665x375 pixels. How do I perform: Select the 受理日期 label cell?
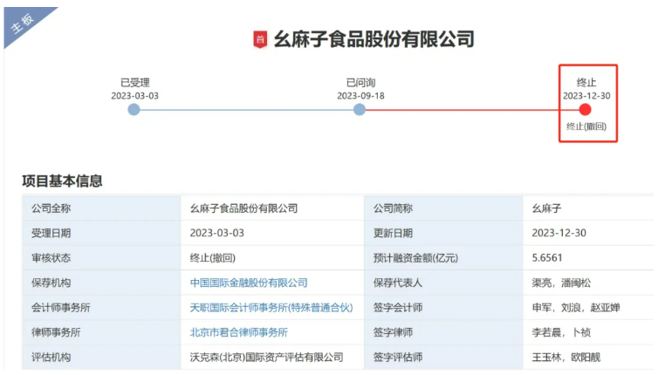click(101, 233)
